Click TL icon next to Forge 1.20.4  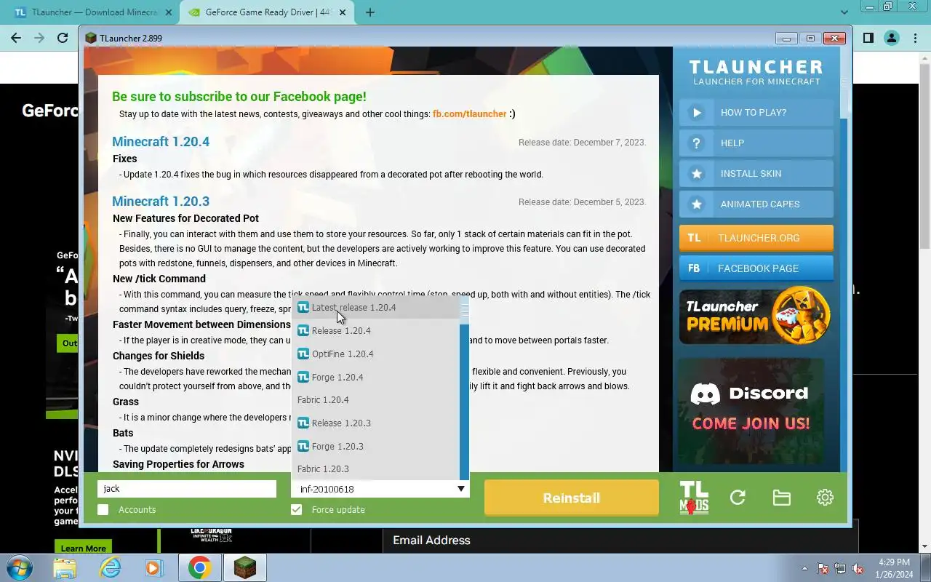pyautogui.click(x=303, y=378)
